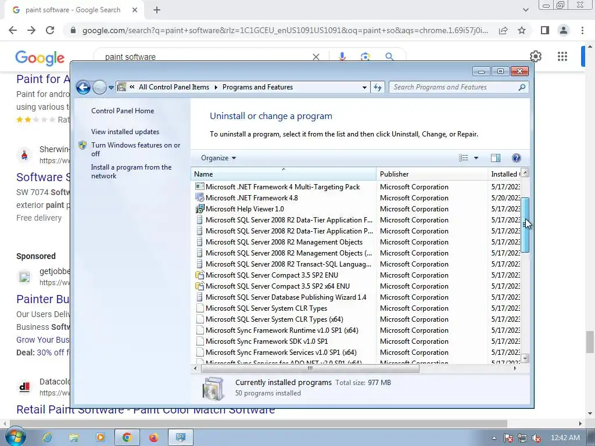Screen dimensions: 595x446
Task: Click the program list scroll down arrow
Action: tap(525, 358)
